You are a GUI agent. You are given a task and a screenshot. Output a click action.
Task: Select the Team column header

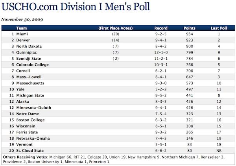[x=22, y=28]
